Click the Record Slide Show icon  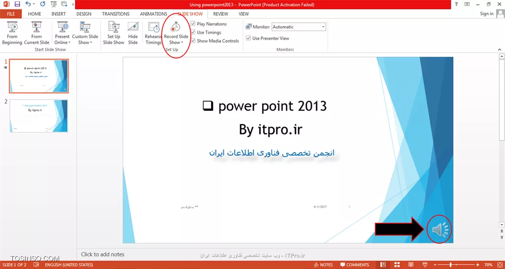[x=176, y=28]
